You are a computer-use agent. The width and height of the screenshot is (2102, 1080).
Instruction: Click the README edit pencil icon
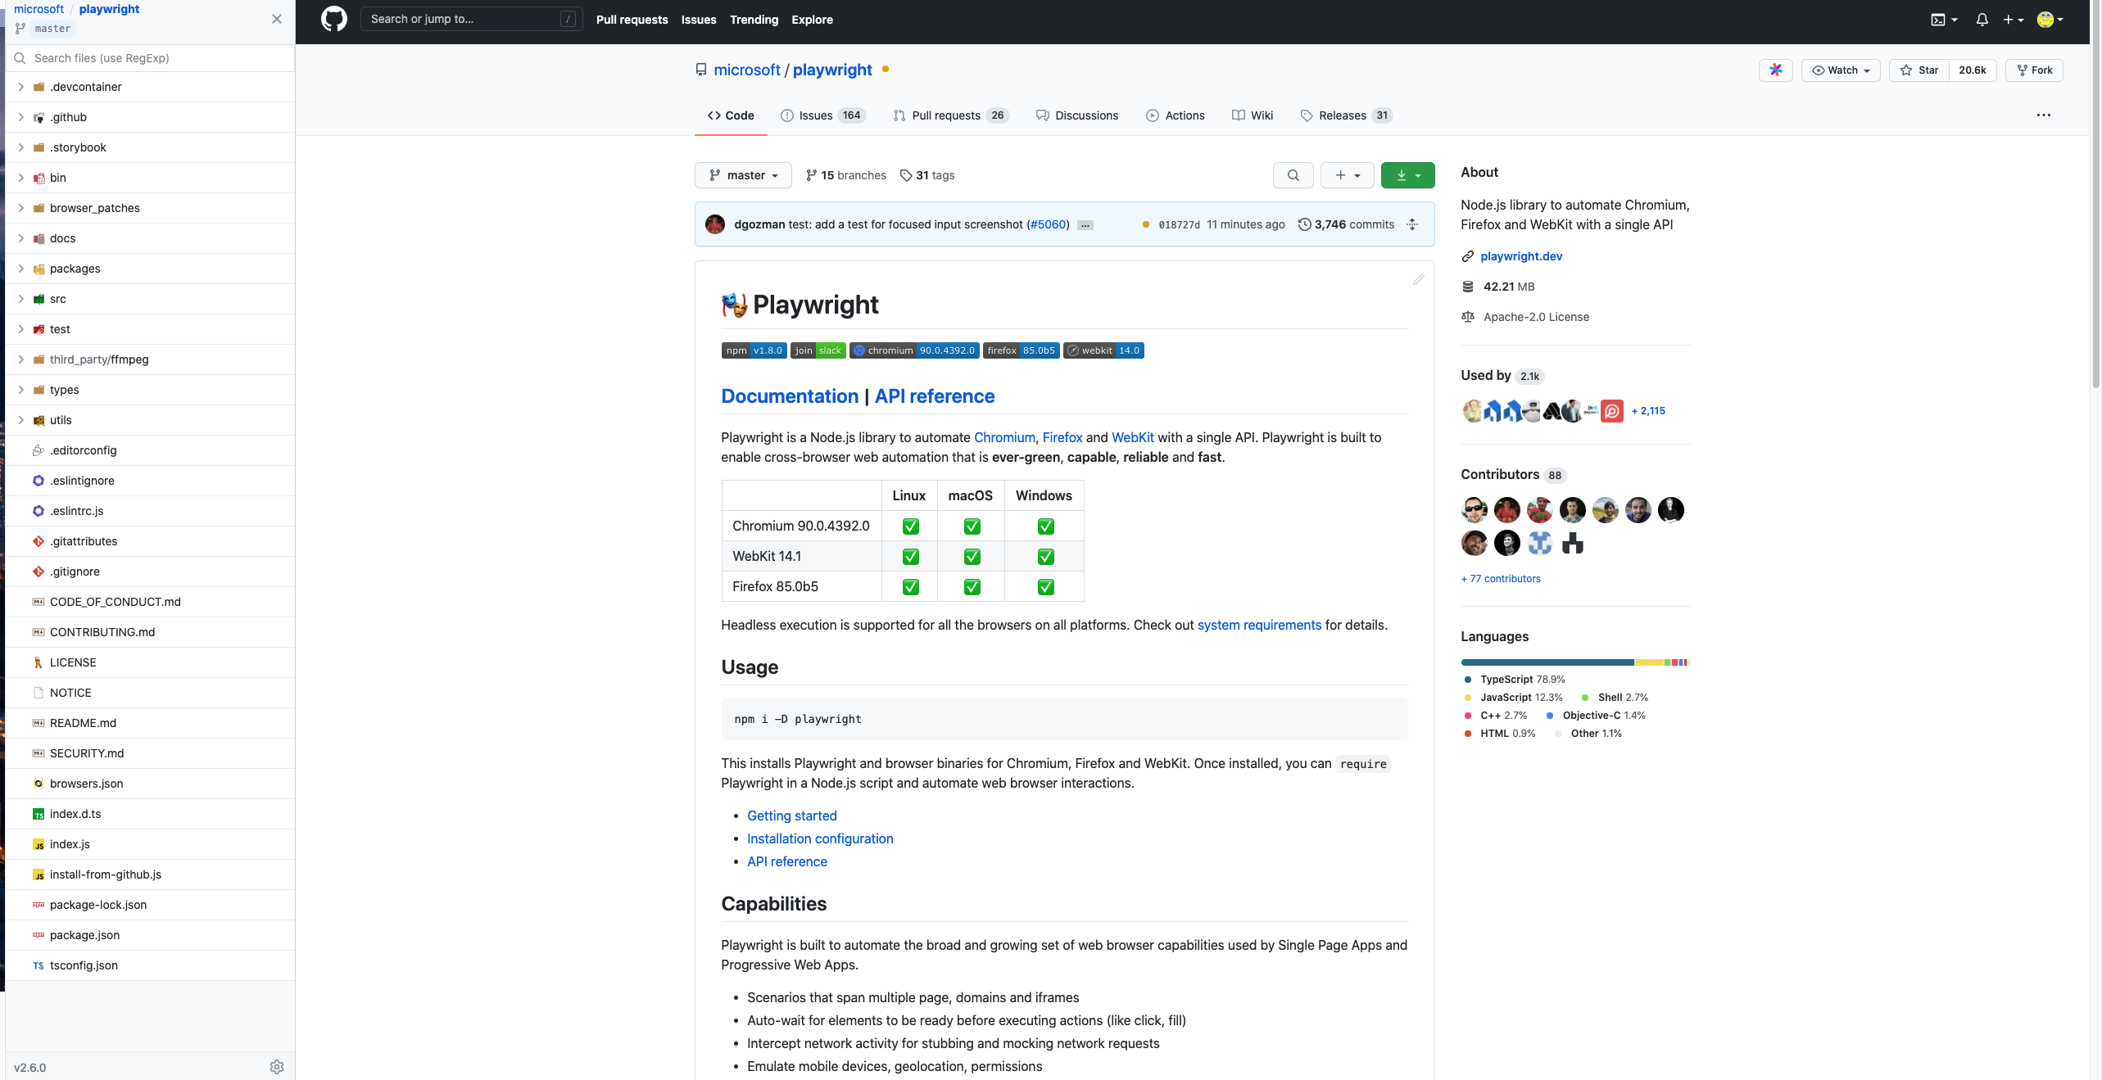1418,279
